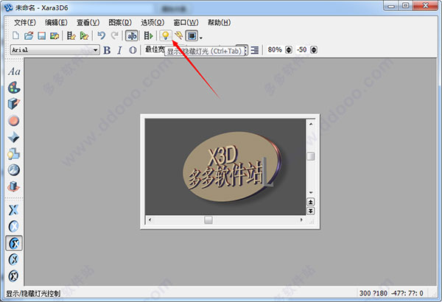442x302 pixels.
Task: Toggle italic text formatting
Action: point(119,50)
